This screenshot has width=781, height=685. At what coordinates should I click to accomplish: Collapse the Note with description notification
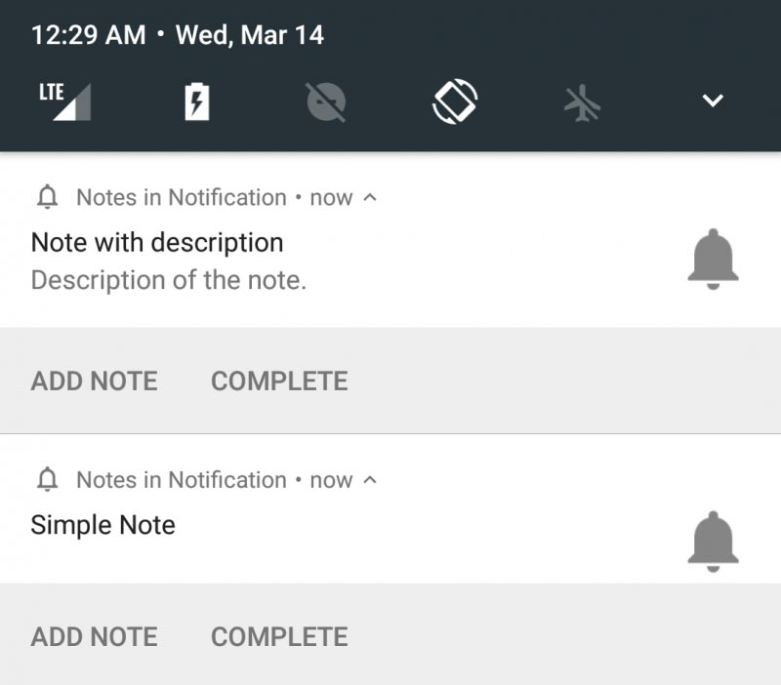pyautogui.click(x=369, y=196)
